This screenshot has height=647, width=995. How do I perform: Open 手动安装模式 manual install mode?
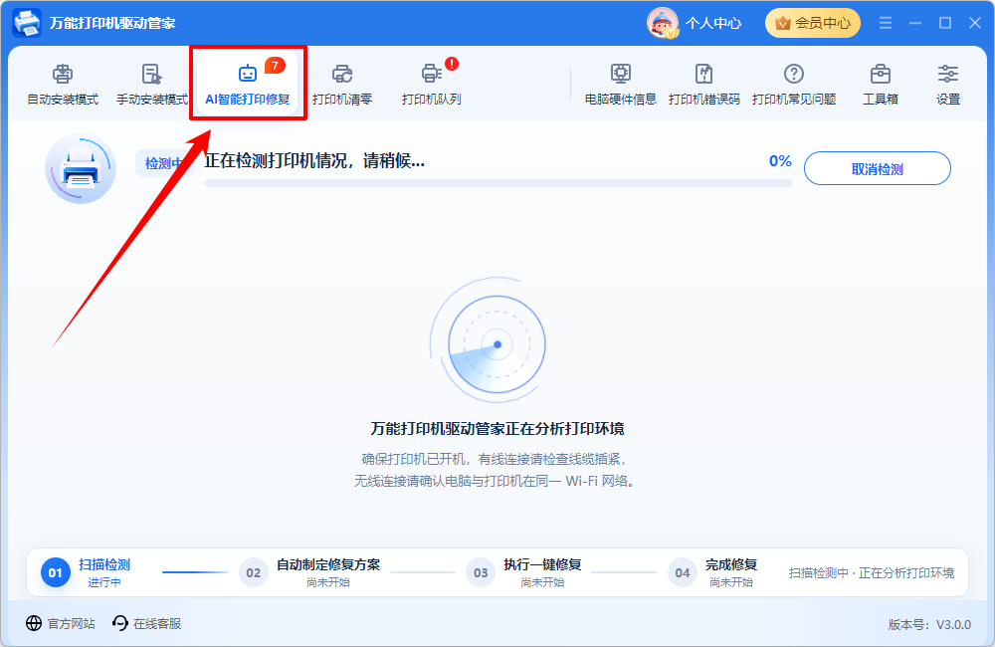click(152, 85)
